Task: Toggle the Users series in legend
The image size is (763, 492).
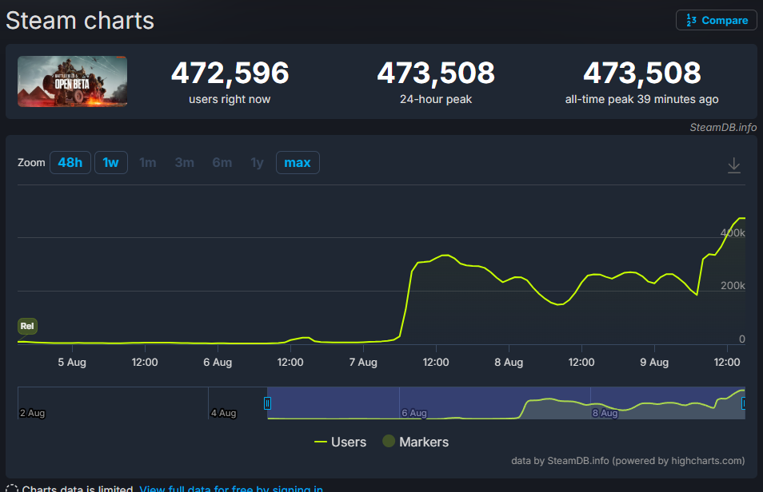Action: [340, 442]
